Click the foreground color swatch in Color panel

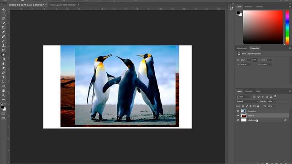(238, 13)
